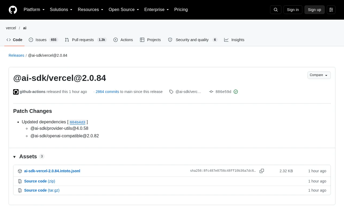View the 2864 commits link
Image resolution: width=344 pixels, height=215 pixels.
(107, 92)
